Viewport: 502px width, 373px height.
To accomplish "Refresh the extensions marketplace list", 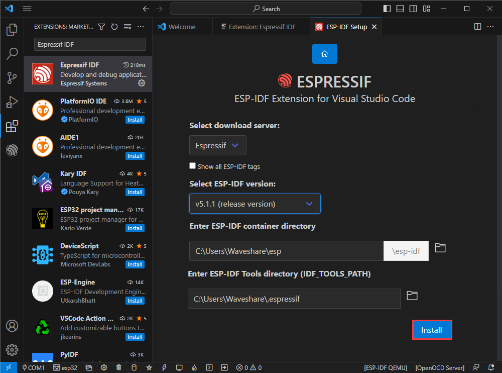I will click(x=114, y=27).
